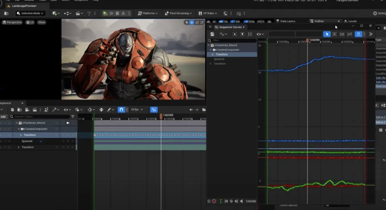Expand the Curve Editor toolbar overflow chevrons
This screenshot has height=210, width=386.
[x=371, y=34]
